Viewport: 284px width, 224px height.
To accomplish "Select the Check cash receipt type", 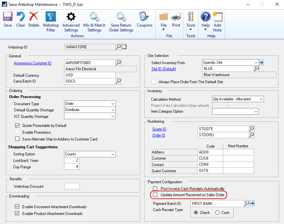I will click(196, 213).
